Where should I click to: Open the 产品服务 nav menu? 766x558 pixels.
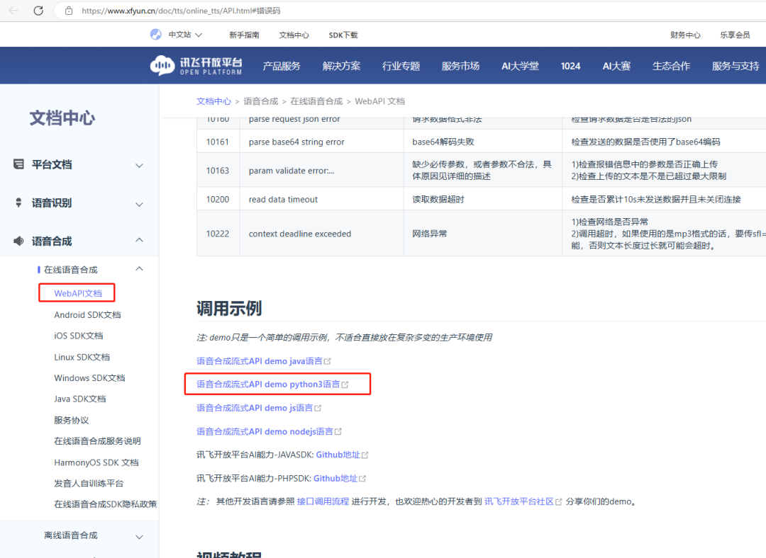[282, 66]
